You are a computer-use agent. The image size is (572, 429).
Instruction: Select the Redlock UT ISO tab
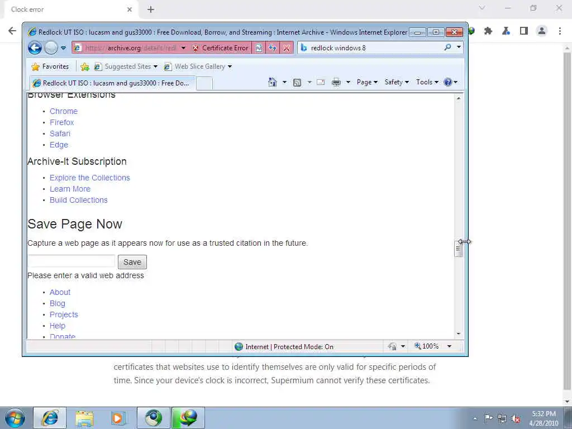click(x=112, y=83)
